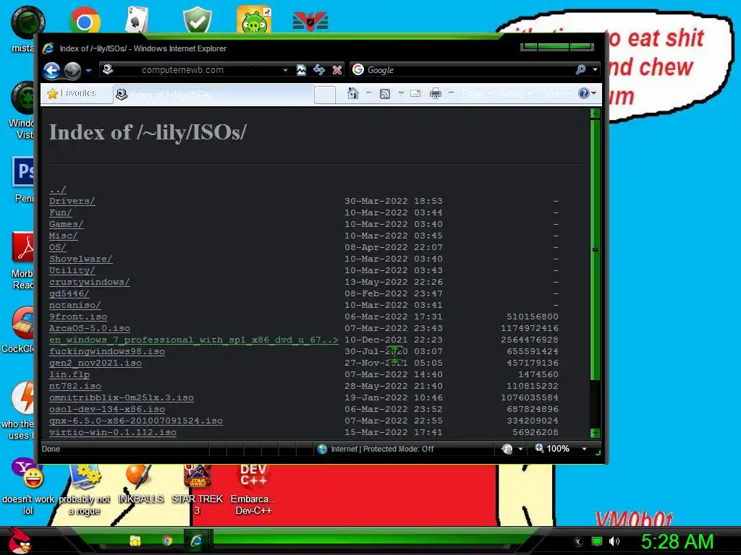Open the Embarcadero Dev-C++ desktop icon
This screenshot has width=741, height=555.
point(253,489)
